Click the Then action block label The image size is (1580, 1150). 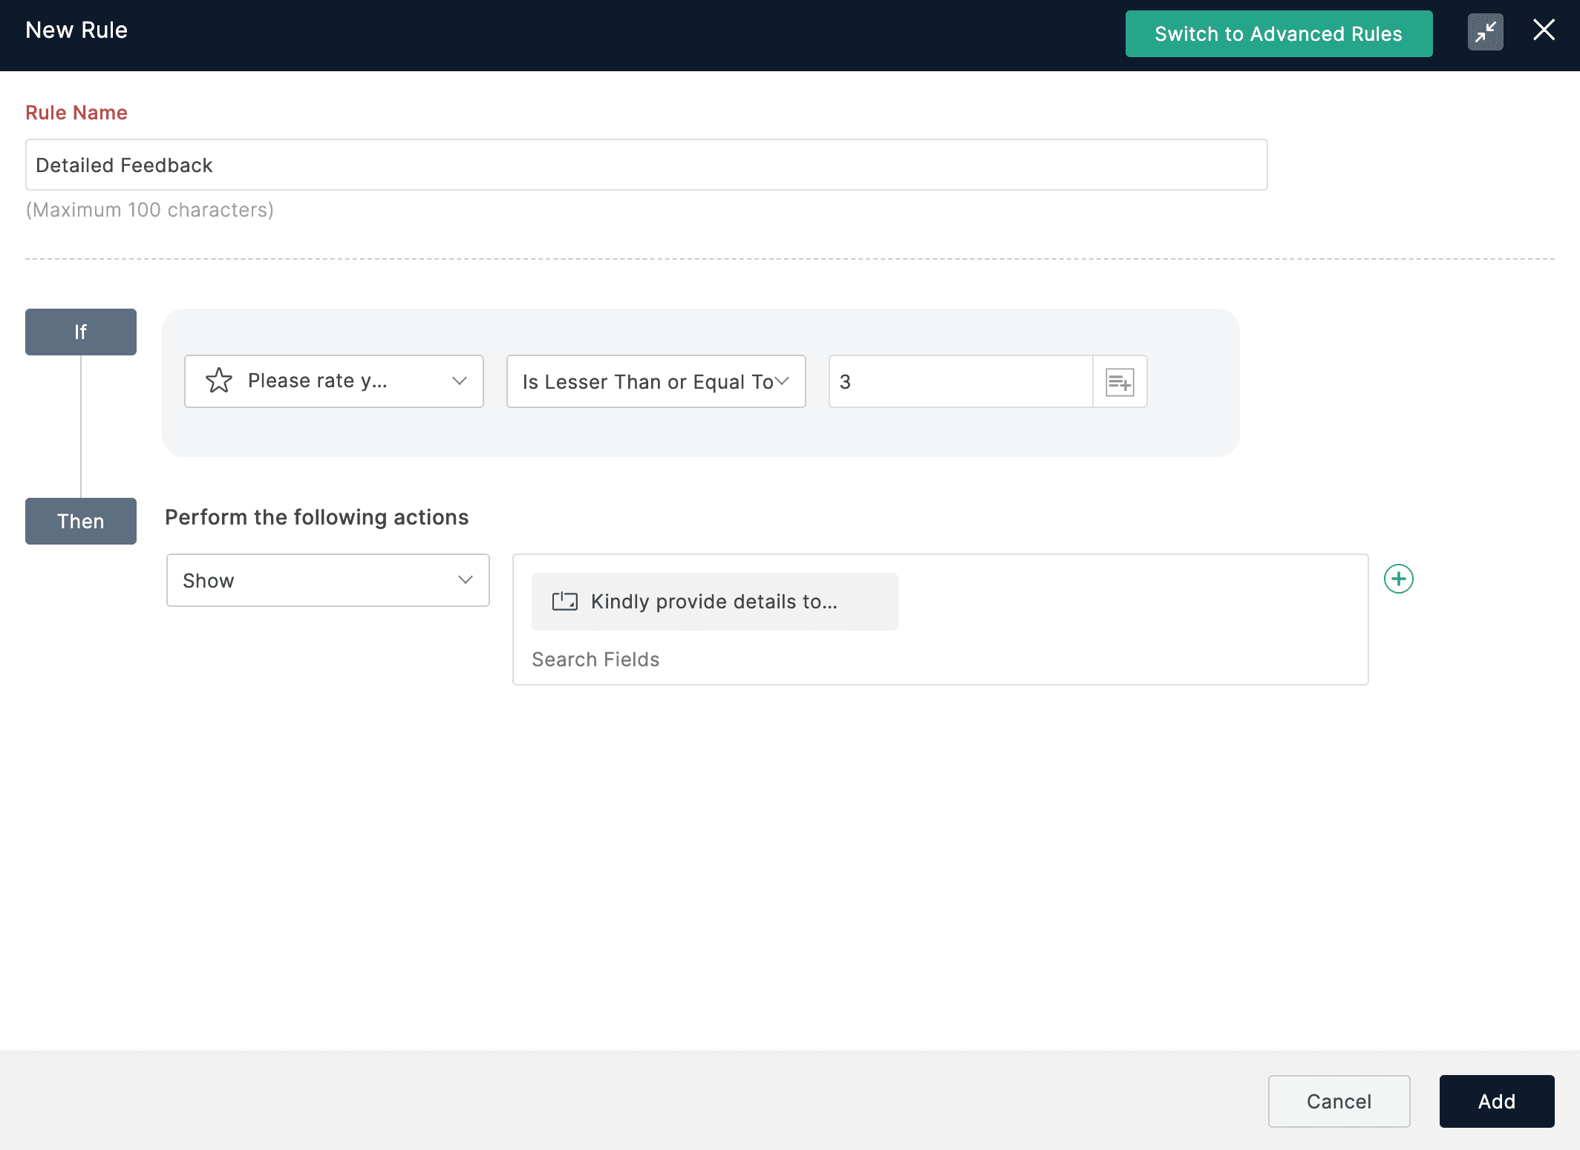(x=81, y=522)
